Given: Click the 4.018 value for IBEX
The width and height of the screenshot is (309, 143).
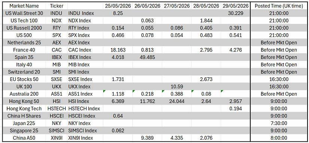Looking at the screenshot, I should tap(118, 57).
